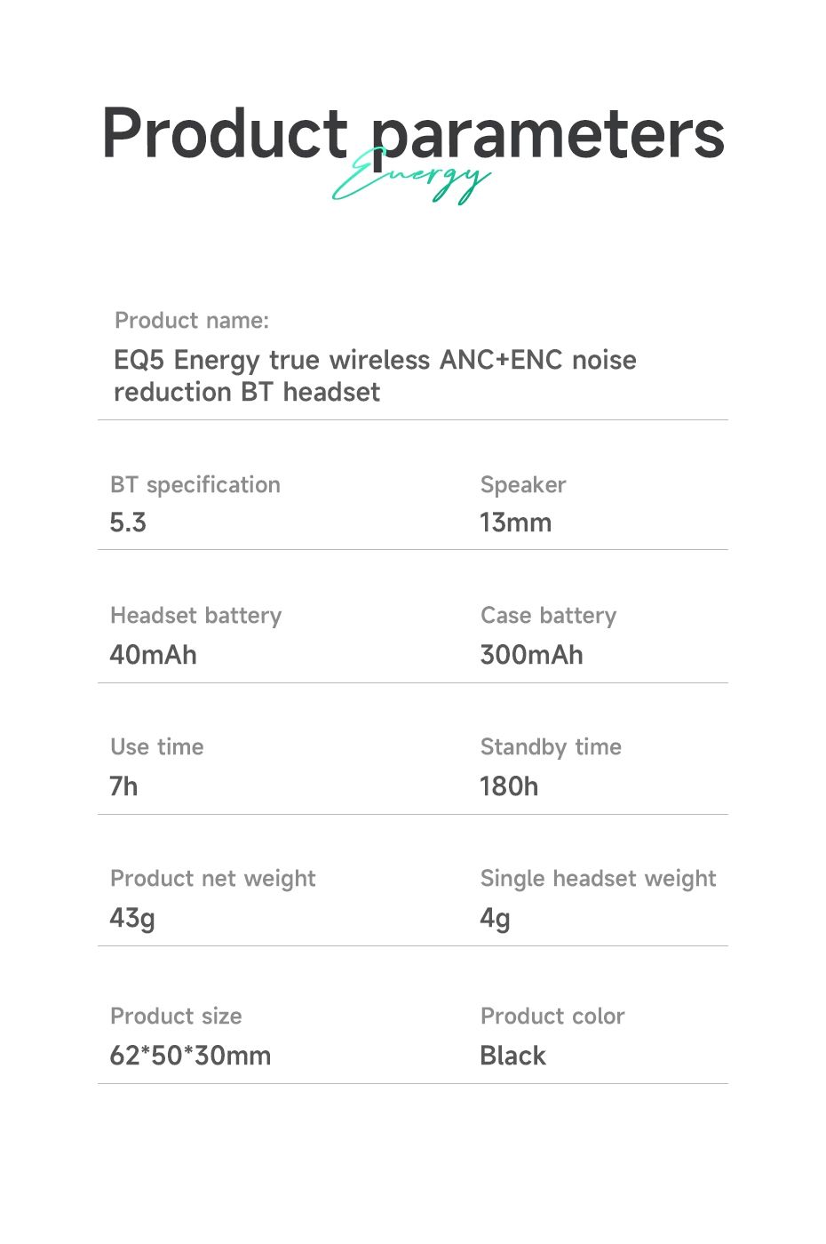
Task: Click the EQ5 Energy headset name text
Action: [x=375, y=376]
